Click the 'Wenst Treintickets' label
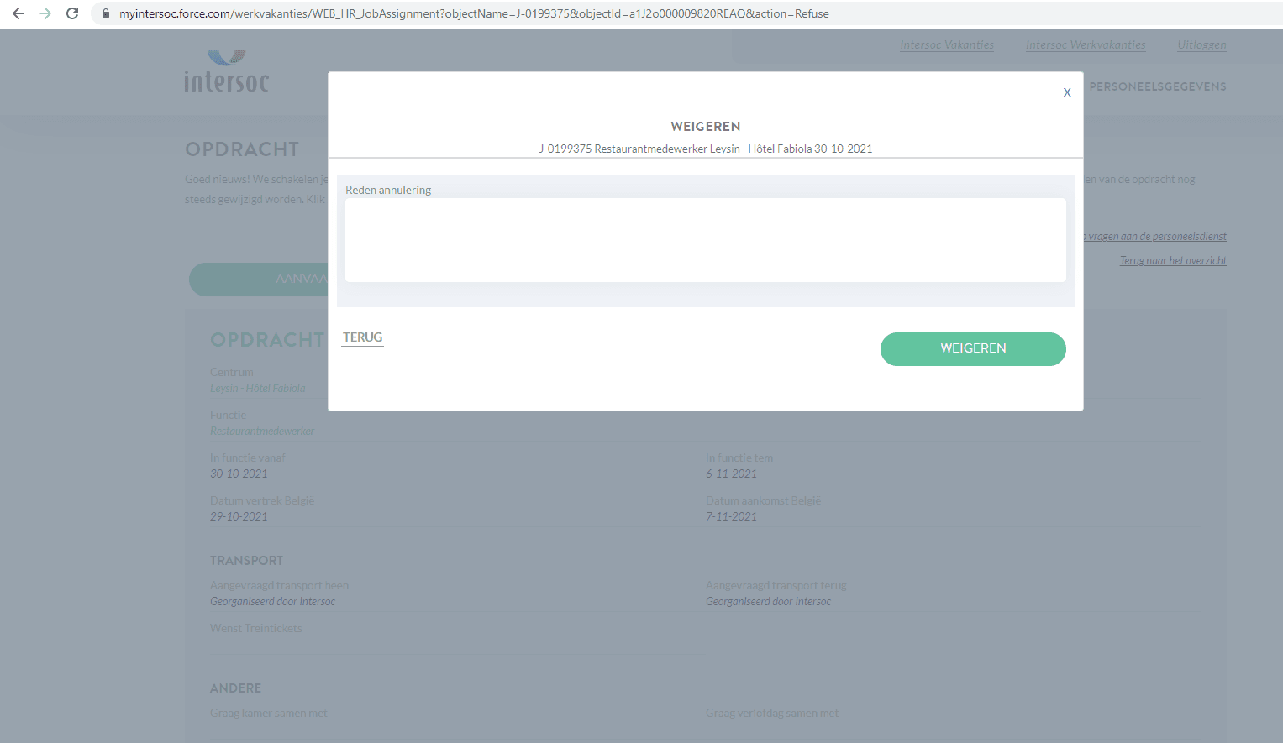This screenshot has height=743, width=1283. 255,628
